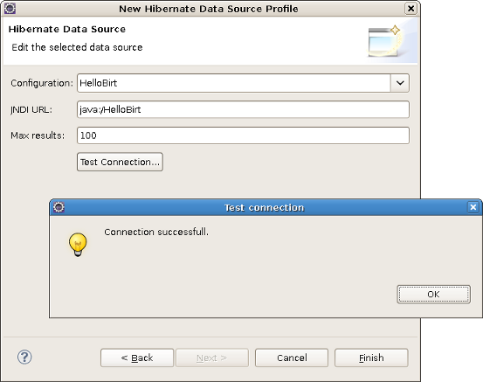Image resolution: width=483 pixels, height=382 pixels.
Task: Click the disabled Next button
Action: click(x=212, y=358)
